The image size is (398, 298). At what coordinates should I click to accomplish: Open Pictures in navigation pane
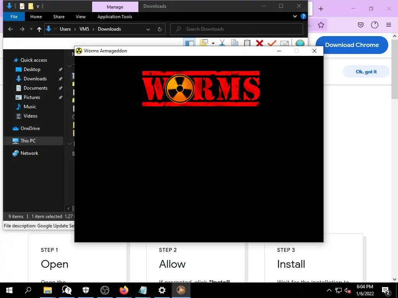click(x=32, y=97)
